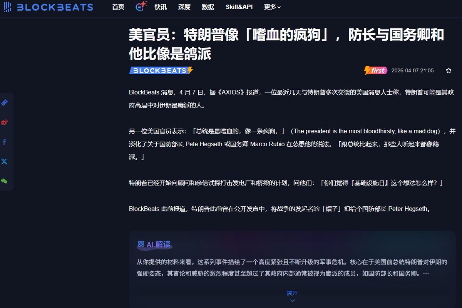Click the AI 解读 atom icon
The height and width of the screenshot is (308, 462).
pyautogui.click(x=141, y=244)
